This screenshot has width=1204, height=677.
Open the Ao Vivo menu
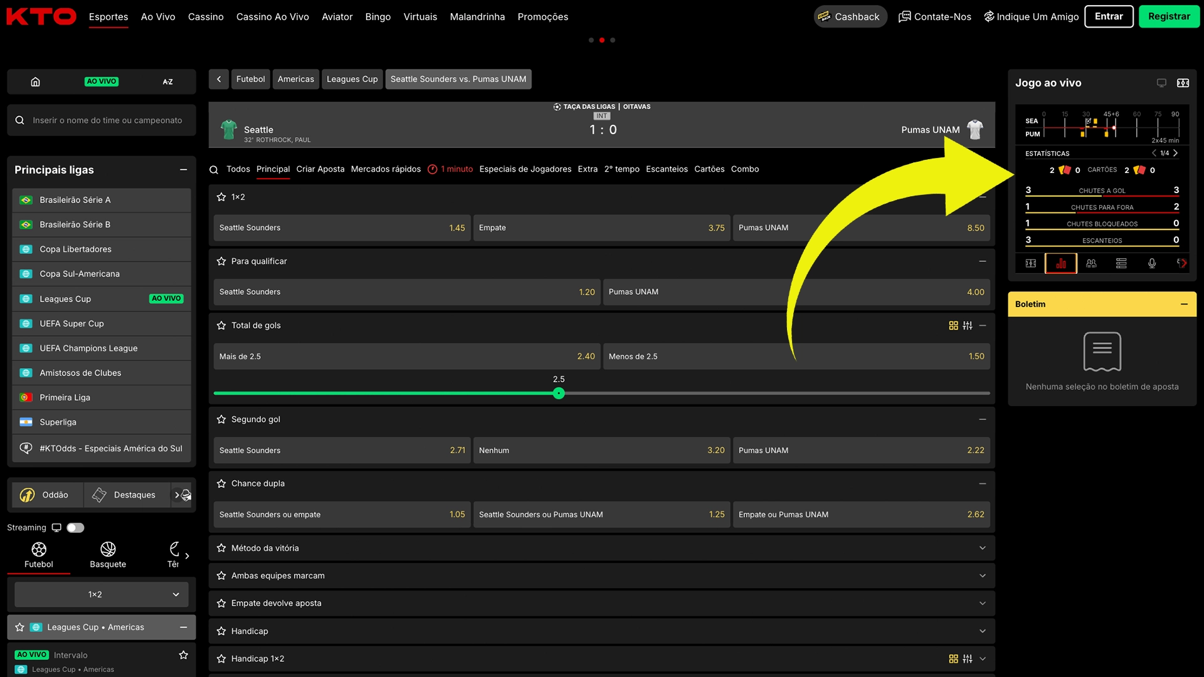click(x=158, y=17)
